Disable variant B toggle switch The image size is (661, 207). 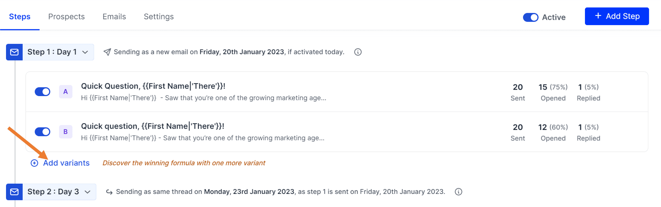(42, 132)
